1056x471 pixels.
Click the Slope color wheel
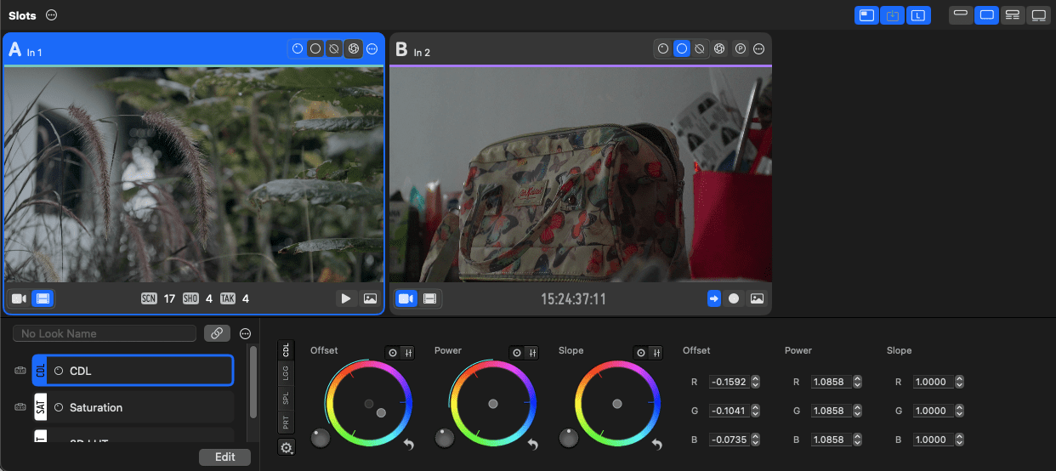(x=616, y=404)
